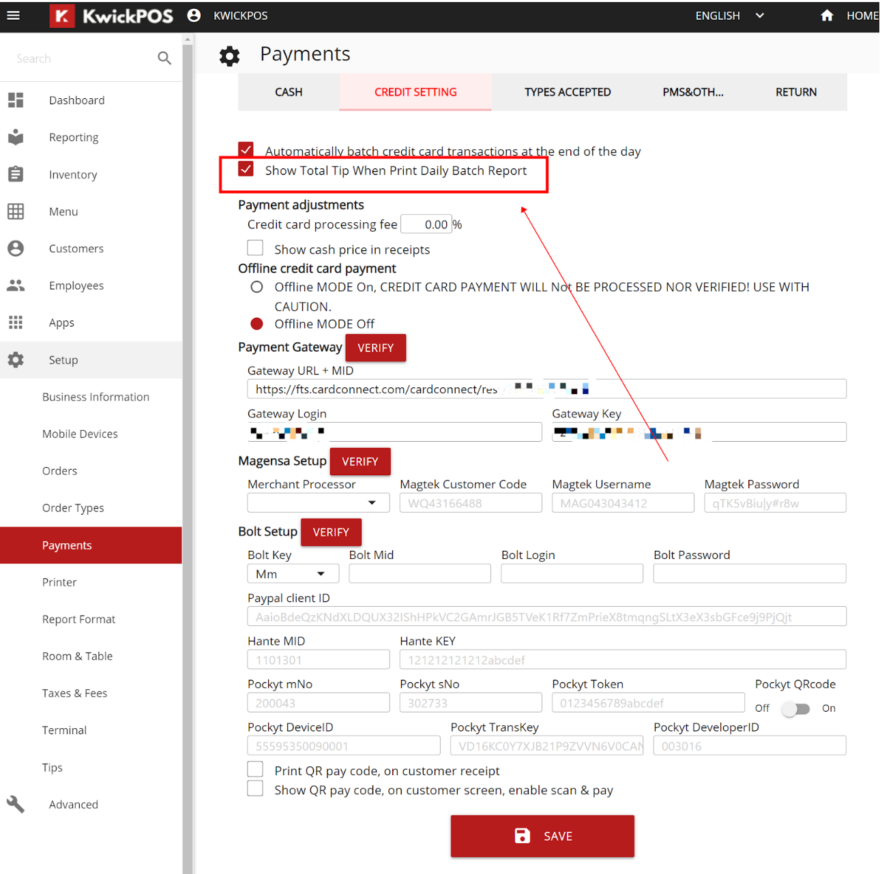Click the Bolt Mid field
Image resolution: width=880 pixels, height=874 pixels.
click(420, 573)
